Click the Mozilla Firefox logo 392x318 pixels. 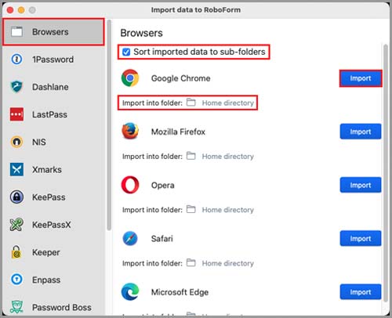tap(130, 132)
